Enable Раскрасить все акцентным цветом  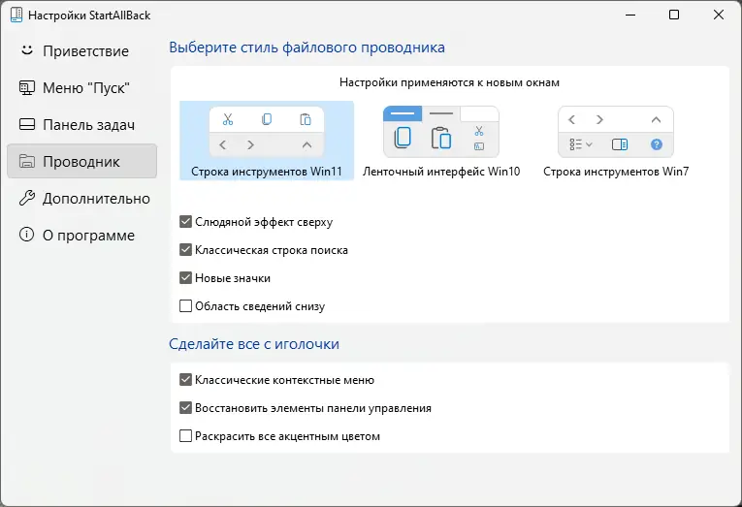pyautogui.click(x=186, y=436)
